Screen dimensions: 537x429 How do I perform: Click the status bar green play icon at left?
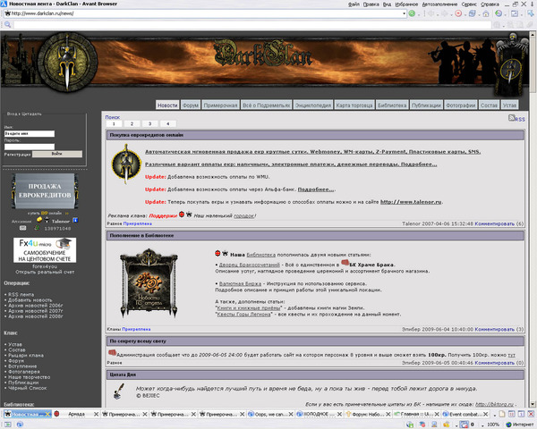pos(7,425)
